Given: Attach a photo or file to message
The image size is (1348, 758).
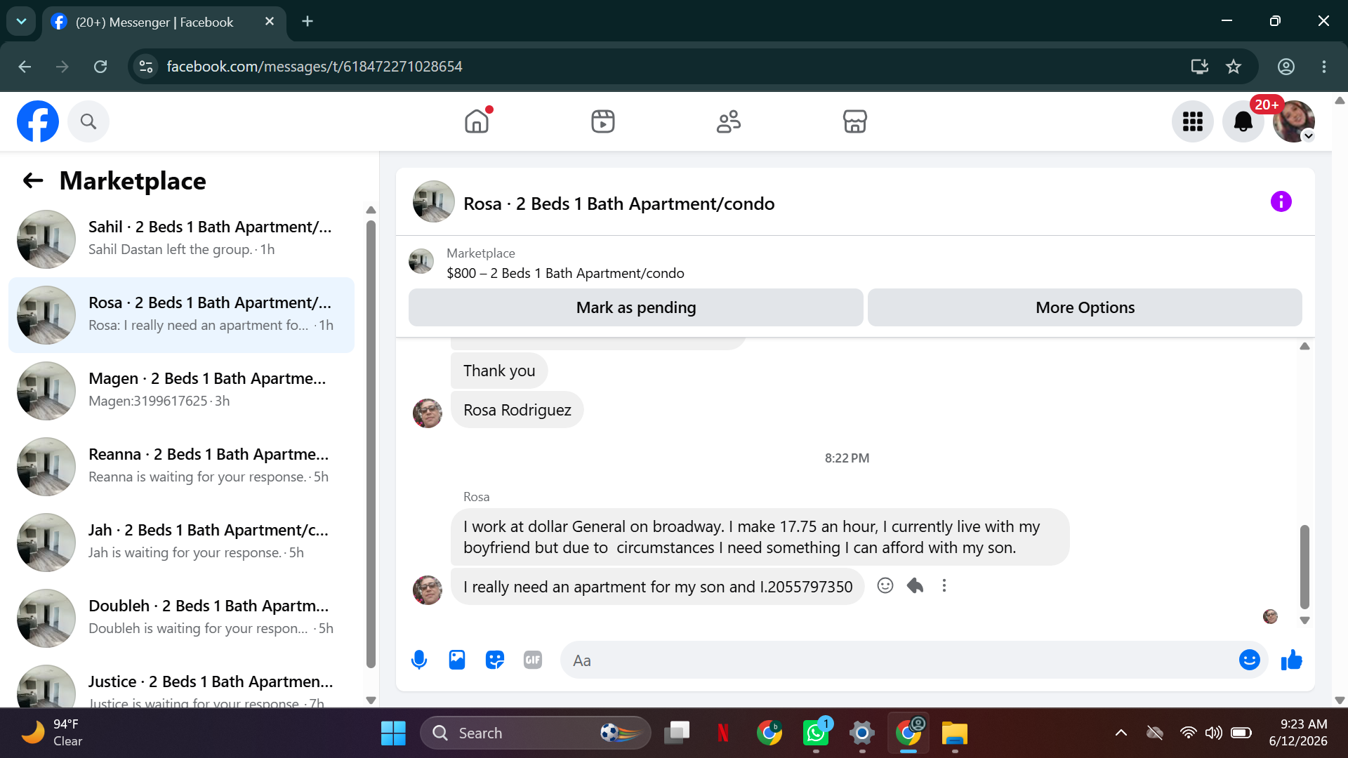Looking at the screenshot, I should click(457, 660).
